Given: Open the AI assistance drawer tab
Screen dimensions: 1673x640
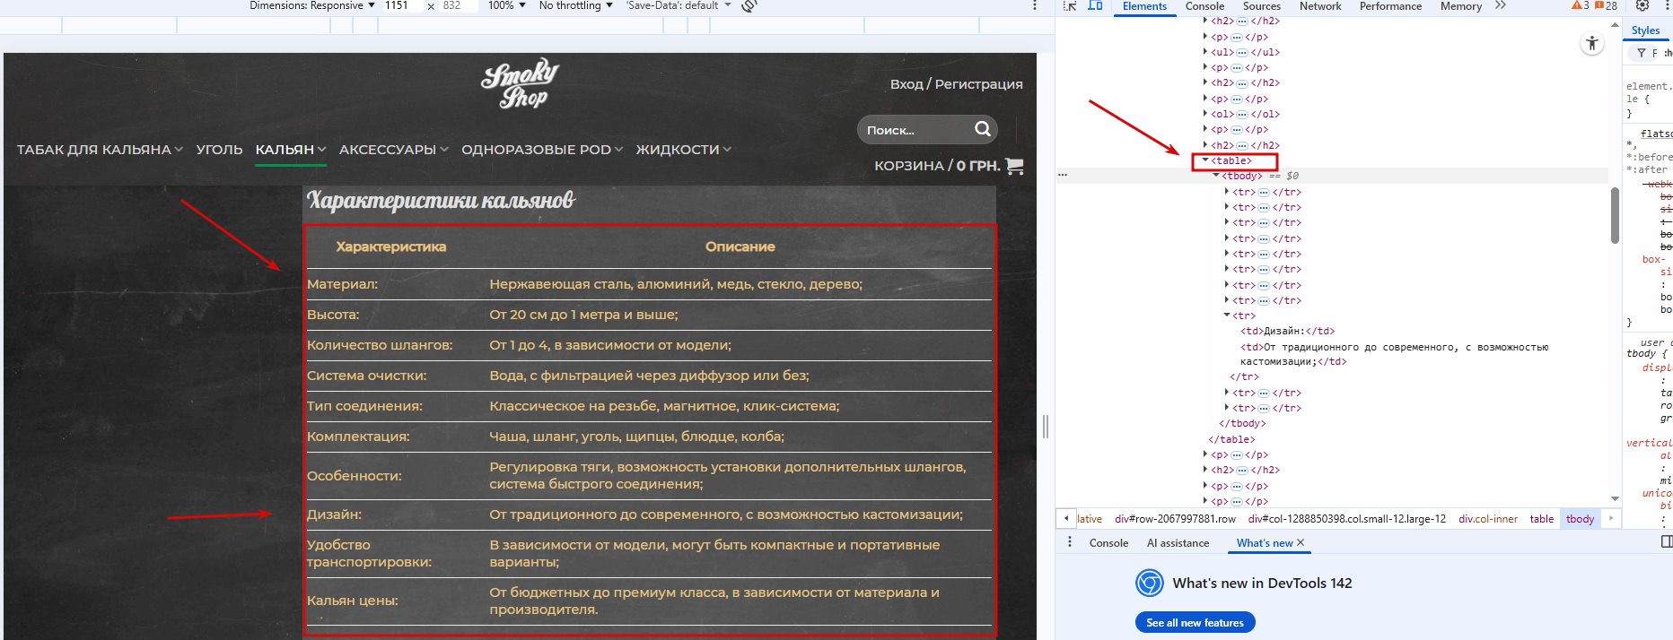Looking at the screenshot, I should click(x=1178, y=543).
